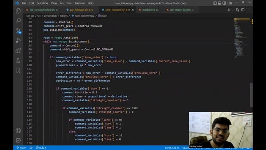Open the Help menu
266x150 pixels.
click(x=91, y=3)
